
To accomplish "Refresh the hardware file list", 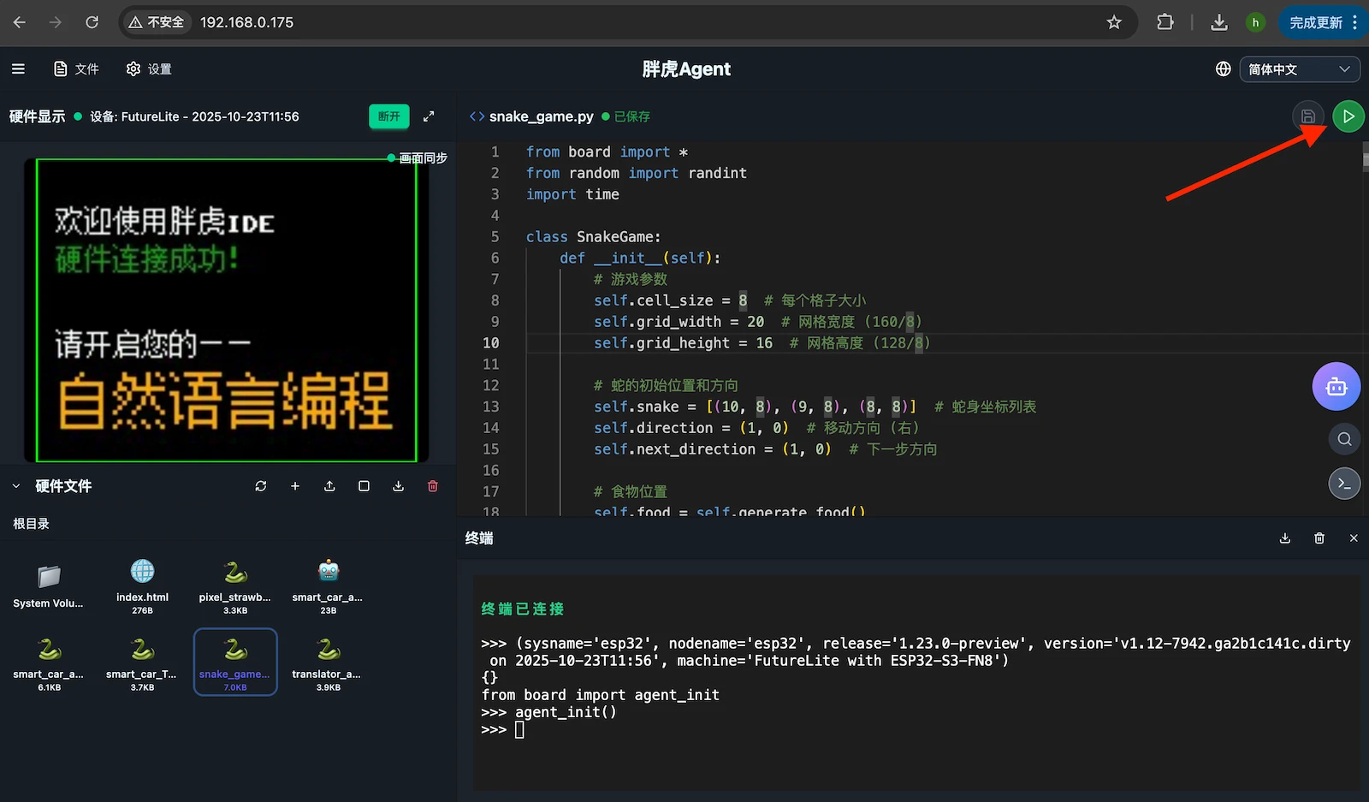I will 261,485.
